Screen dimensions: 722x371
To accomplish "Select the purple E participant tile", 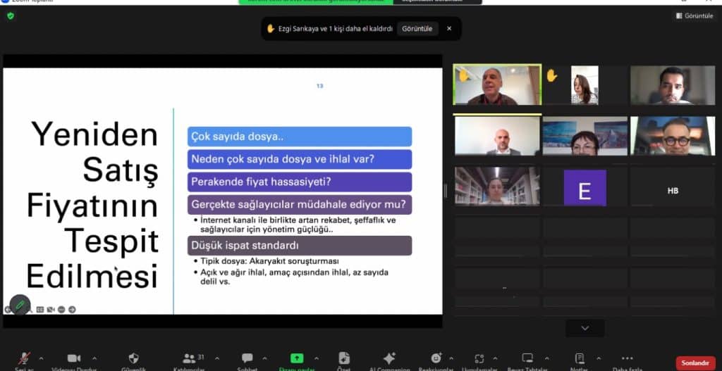I will tap(585, 189).
